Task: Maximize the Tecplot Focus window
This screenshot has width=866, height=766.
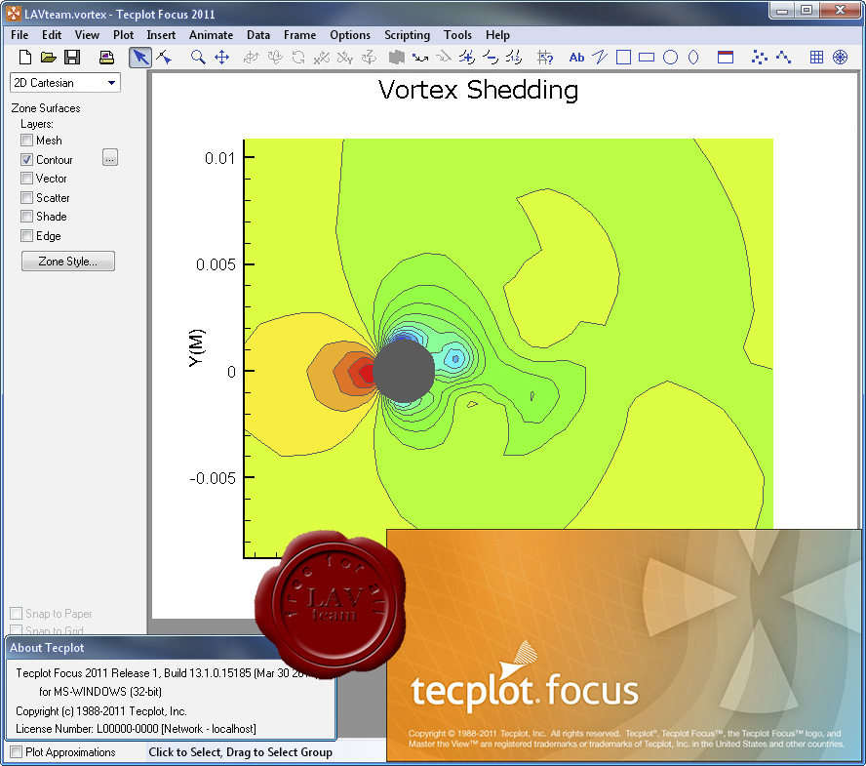Action: 807,10
